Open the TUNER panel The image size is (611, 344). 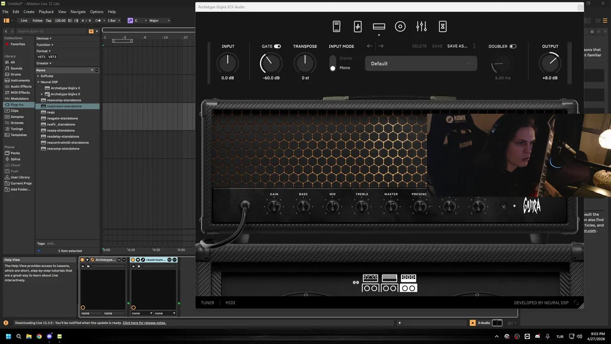click(208, 303)
